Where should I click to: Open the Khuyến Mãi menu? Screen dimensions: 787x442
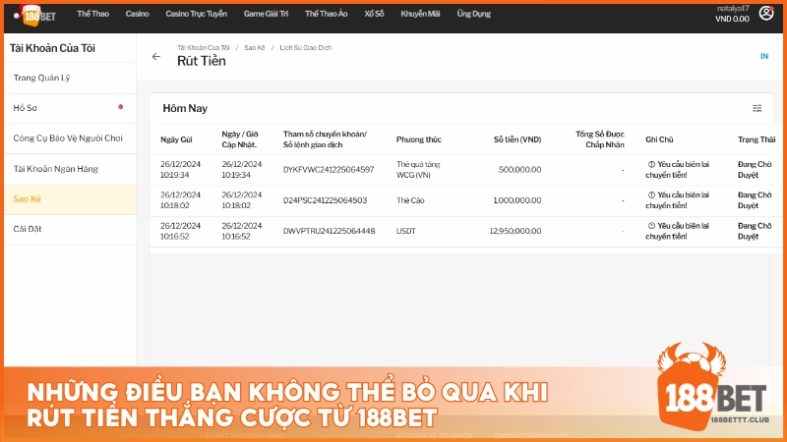[x=420, y=14]
